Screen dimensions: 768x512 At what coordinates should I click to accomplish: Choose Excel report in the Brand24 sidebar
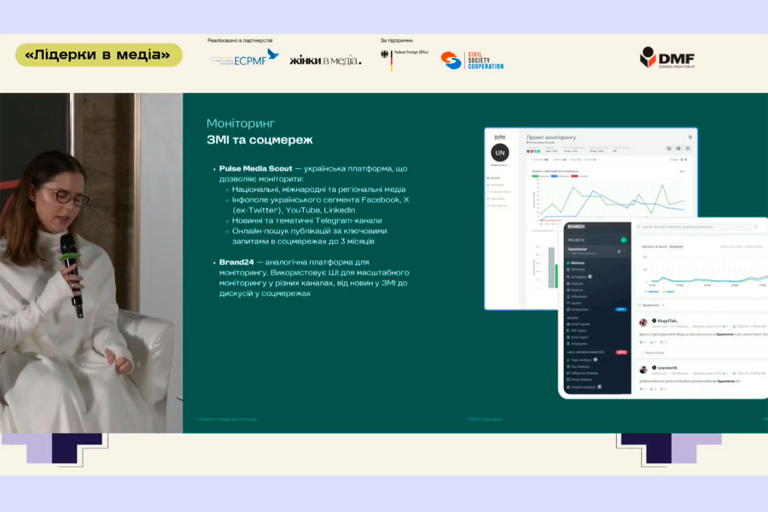tap(579, 337)
